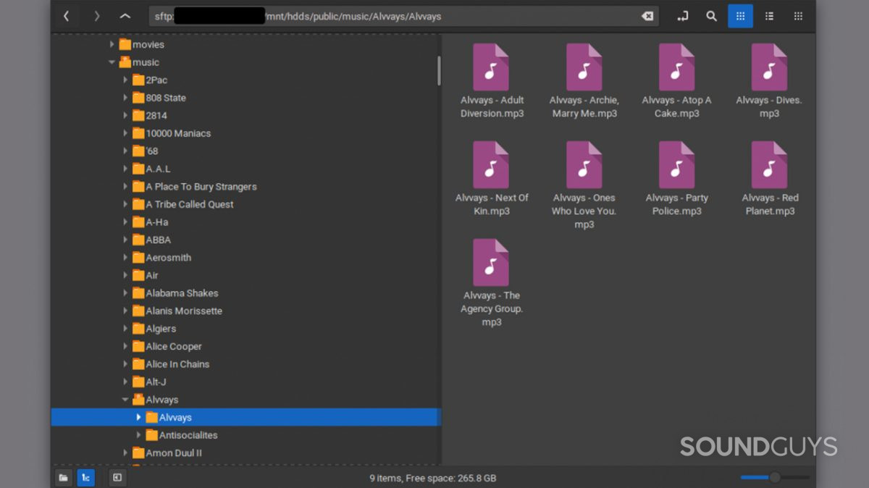Select the Alvvays - Party Police.mp3 file

pyautogui.click(x=676, y=179)
